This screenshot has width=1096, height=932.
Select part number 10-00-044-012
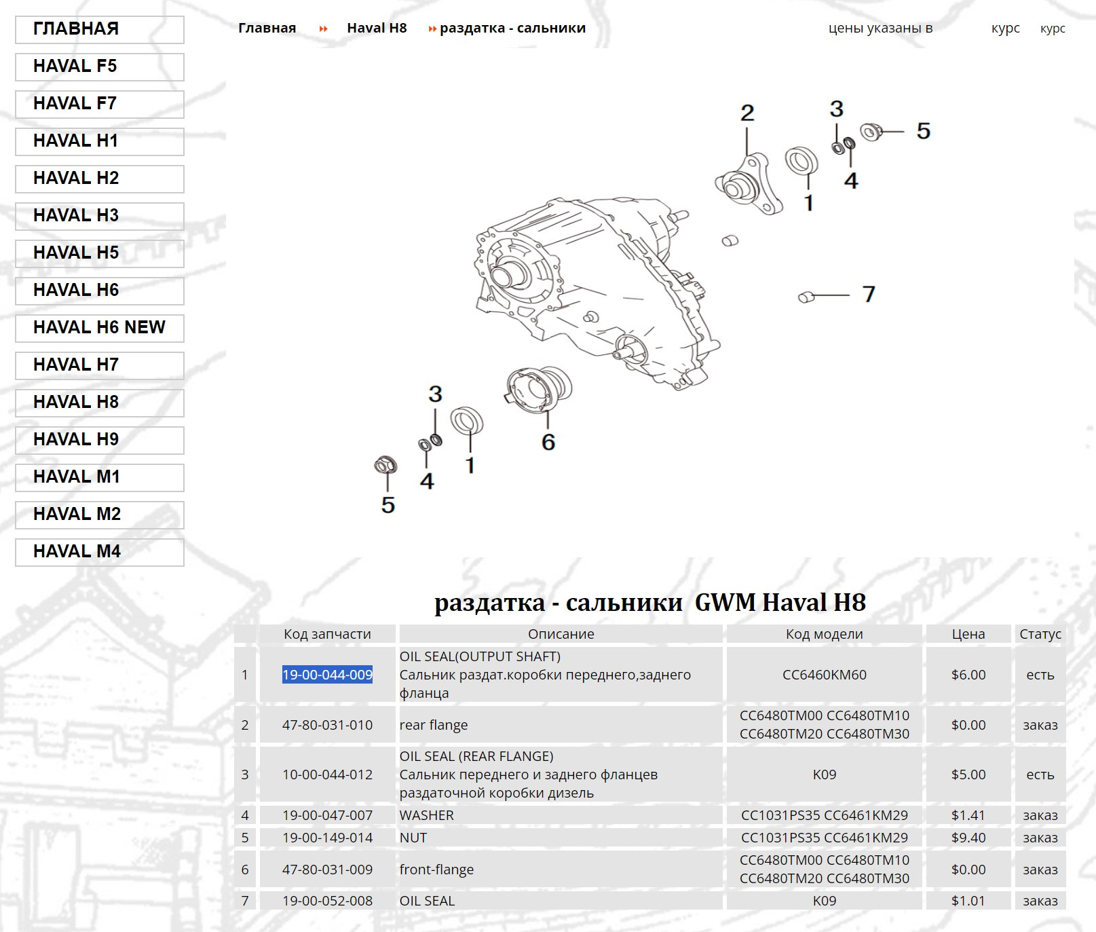[327, 775]
